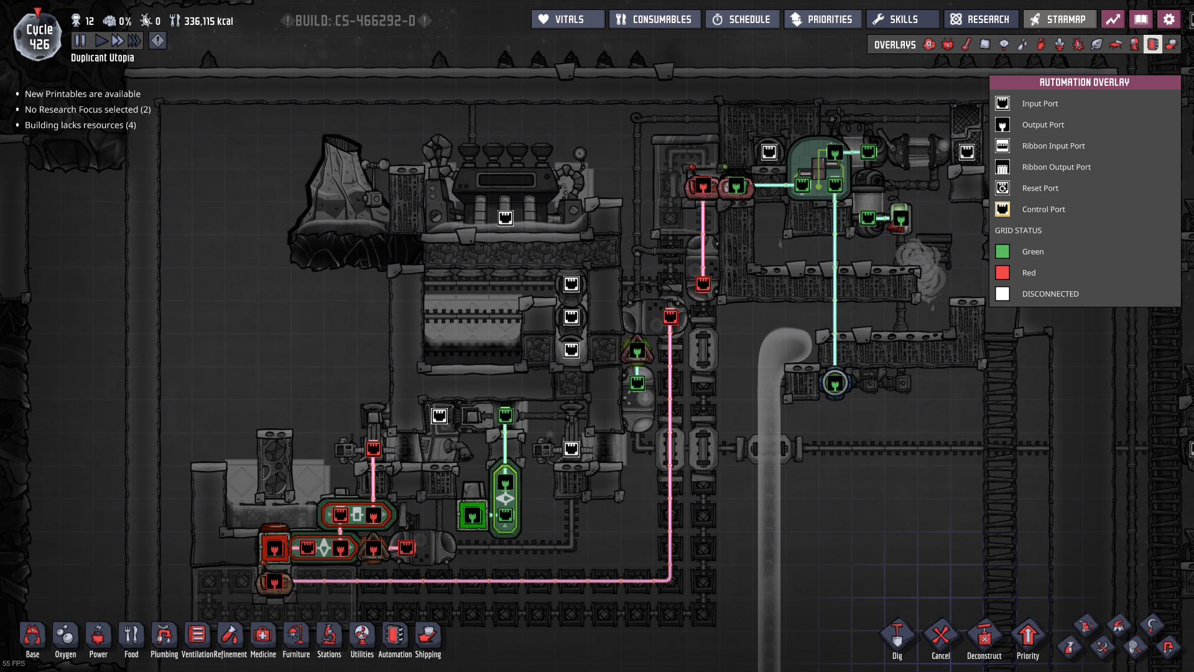
Task: Set fastest game speed
Action: (x=134, y=41)
